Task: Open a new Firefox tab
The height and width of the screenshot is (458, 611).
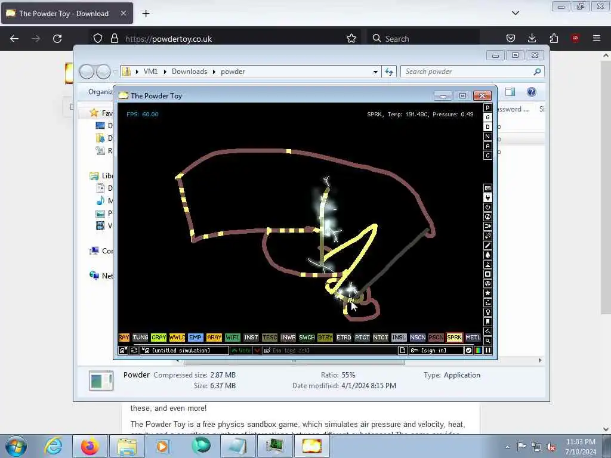Action: tap(146, 14)
